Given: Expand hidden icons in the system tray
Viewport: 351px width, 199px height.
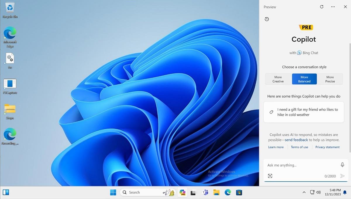Looking at the screenshot, I should (x=304, y=192).
